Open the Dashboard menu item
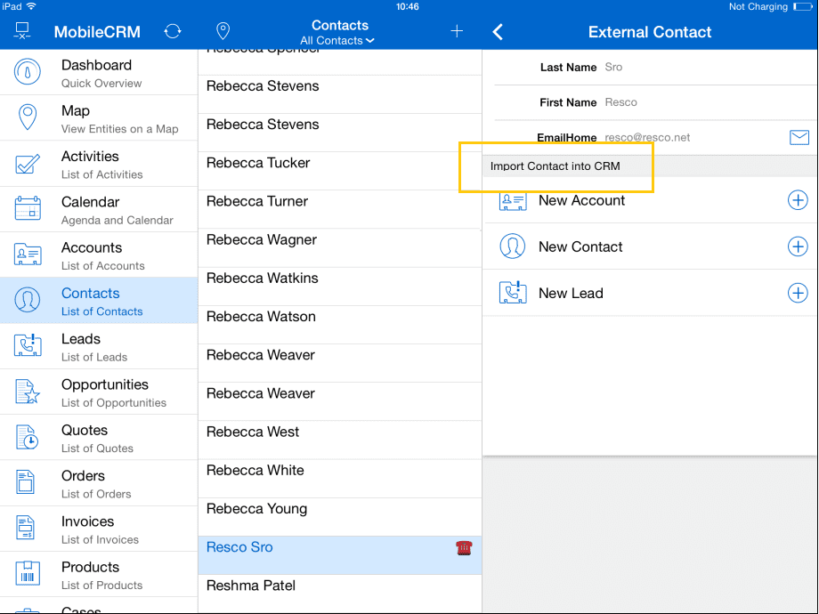Viewport: 819px width, 614px height. pyautogui.click(x=98, y=73)
